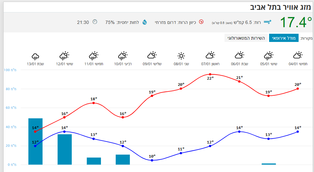The image size is (314, 172).
Task: Click the weather icon for 12/01
Action: [65, 56]
